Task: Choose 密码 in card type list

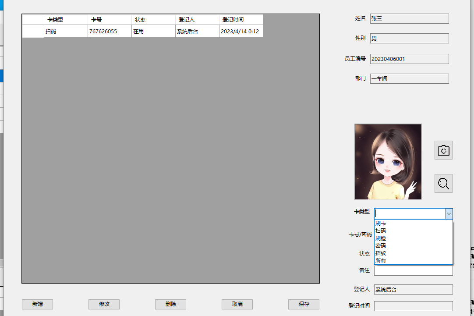Action: 381,246
